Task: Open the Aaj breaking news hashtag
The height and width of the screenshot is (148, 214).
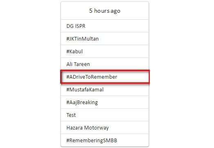Action: 105,102
